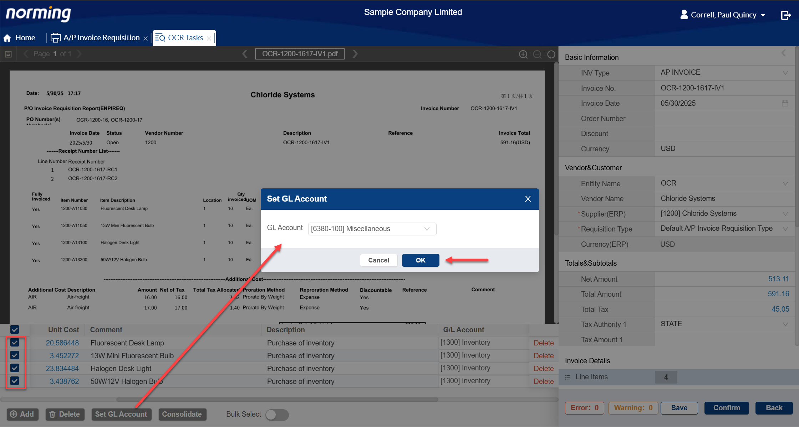Click the Back button
The height and width of the screenshot is (427, 799).
click(774, 408)
